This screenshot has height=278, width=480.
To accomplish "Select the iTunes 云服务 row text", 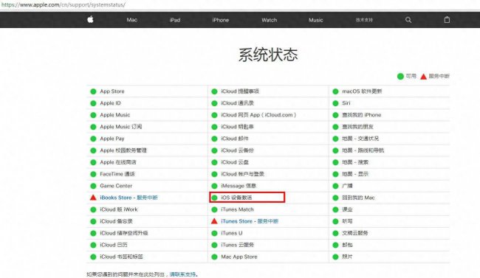I will [238, 245].
